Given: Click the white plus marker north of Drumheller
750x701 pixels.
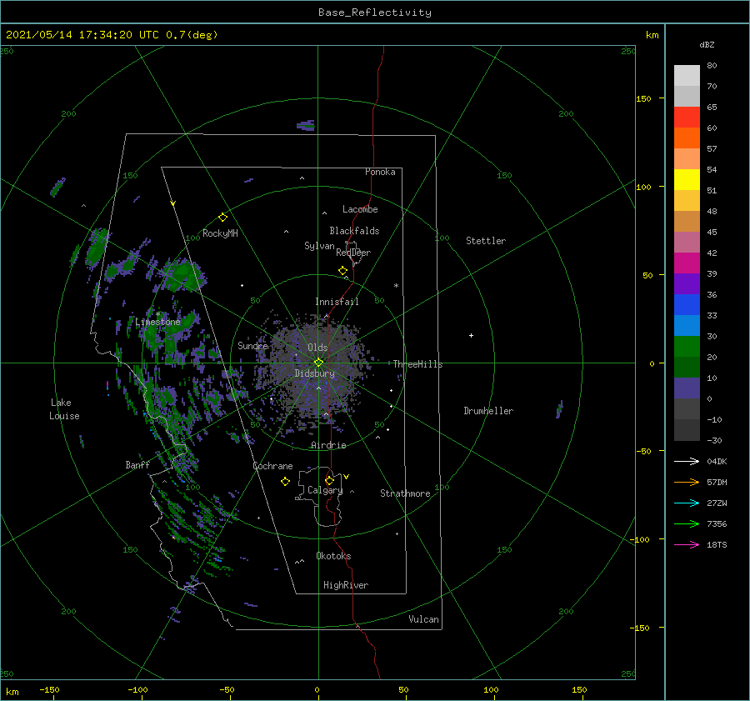Looking at the screenshot, I should tap(471, 335).
